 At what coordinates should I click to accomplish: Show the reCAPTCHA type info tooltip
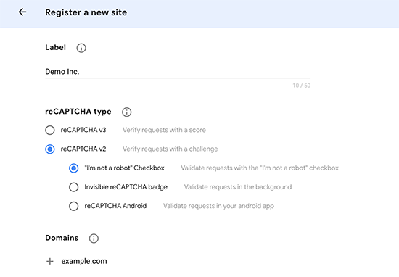[x=126, y=112]
